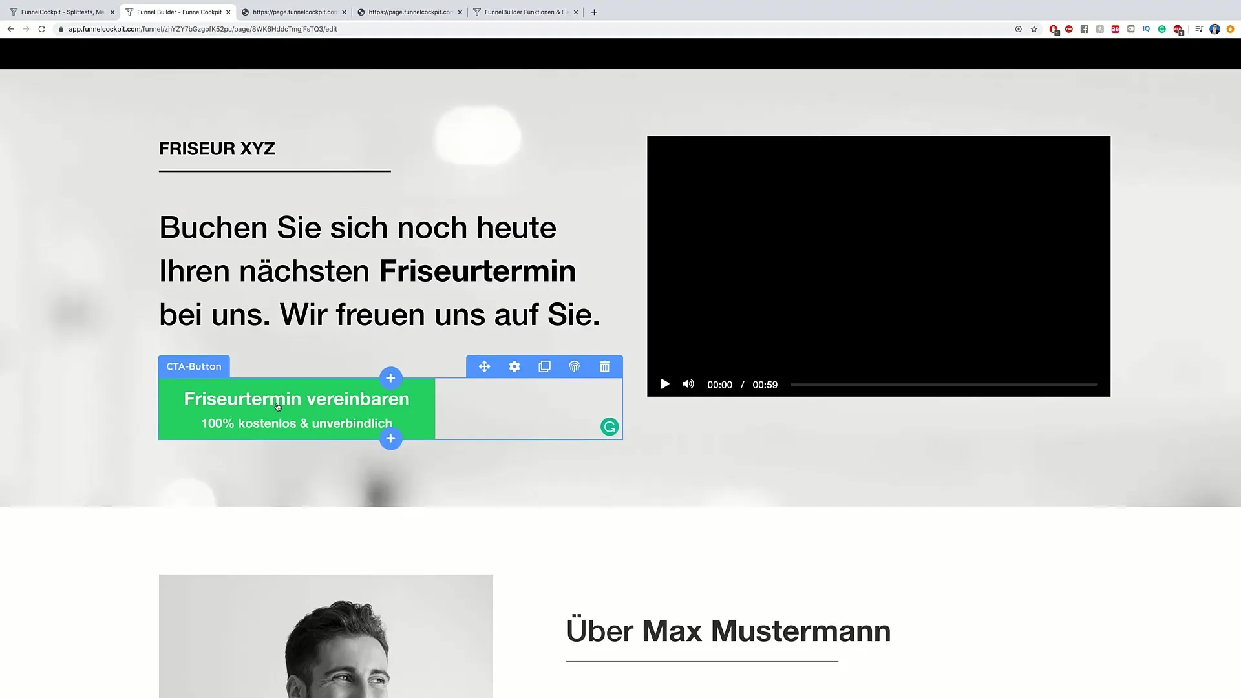Image resolution: width=1241 pixels, height=698 pixels.
Task: Add element below the CTA-Button
Action: (x=390, y=438)
